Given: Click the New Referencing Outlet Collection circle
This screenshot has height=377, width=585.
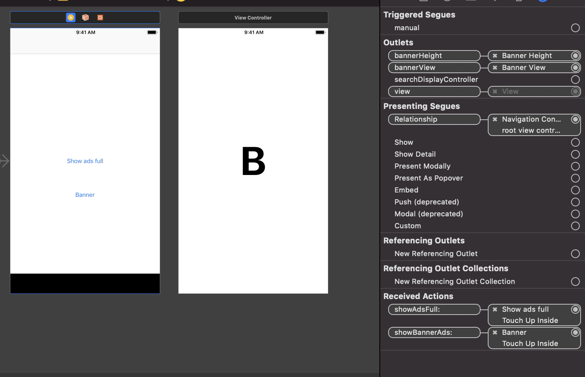Looking at the screenshot, I should [575, 282].
